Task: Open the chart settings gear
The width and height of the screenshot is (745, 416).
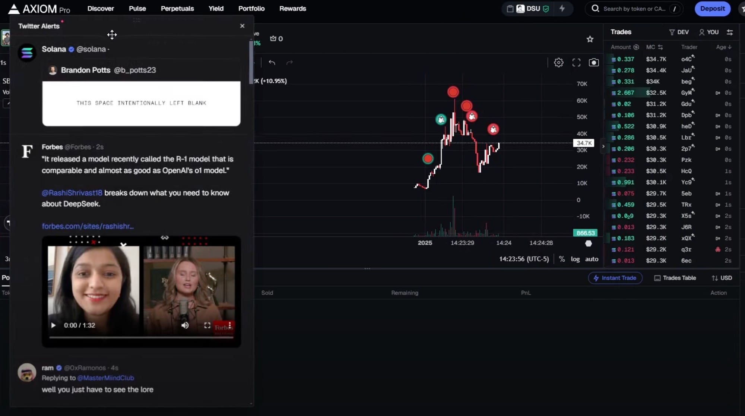Action: coord(558,62)
